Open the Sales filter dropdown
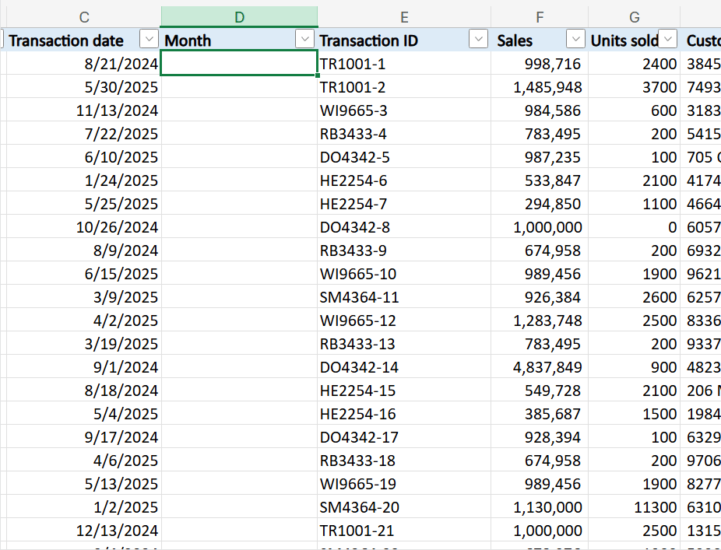Image resolution: width=721 pixels, height=550 pixels. 575,40
